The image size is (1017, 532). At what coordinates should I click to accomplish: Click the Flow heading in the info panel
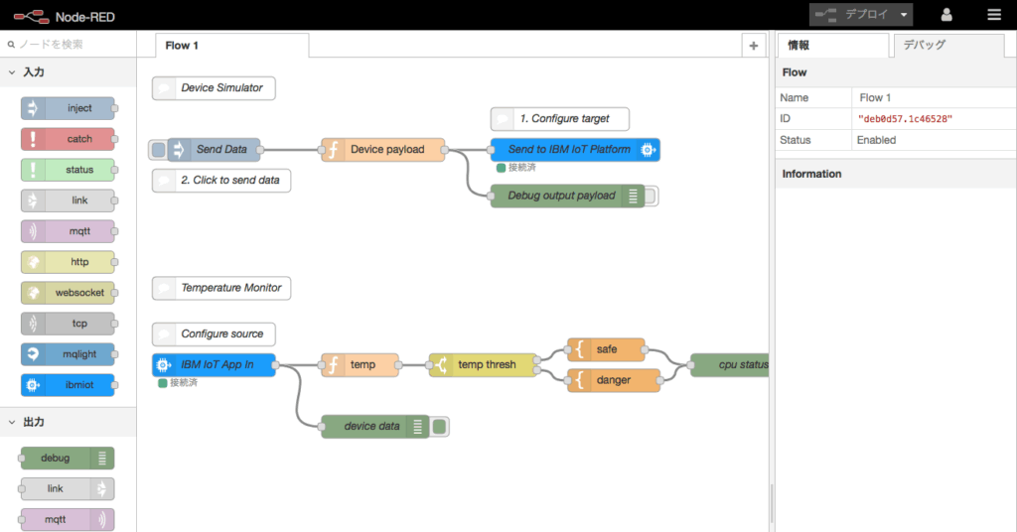[x=795, y=72]
